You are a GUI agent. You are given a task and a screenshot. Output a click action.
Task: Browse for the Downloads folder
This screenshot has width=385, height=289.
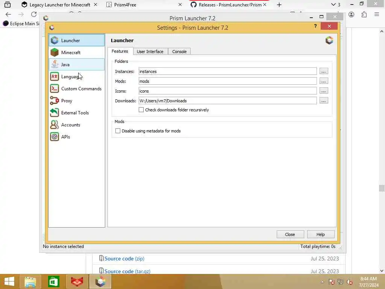point(323,101)
